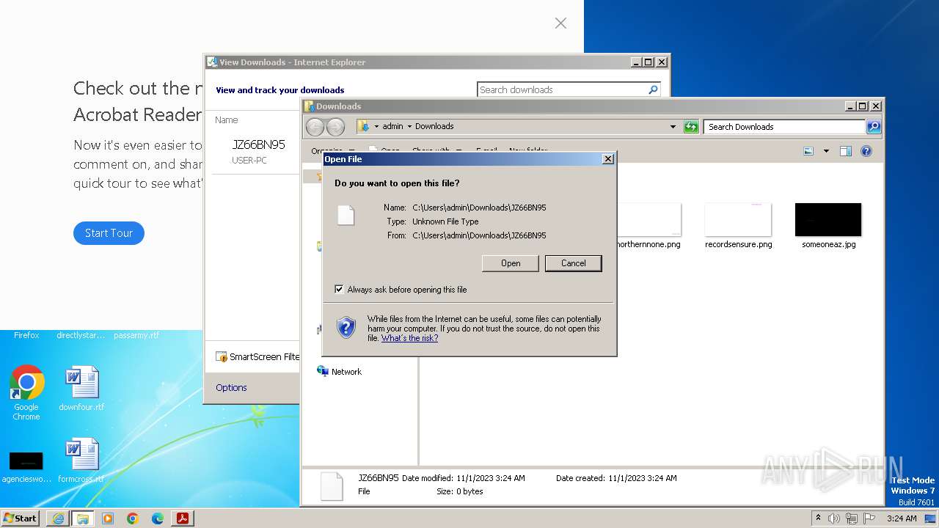This screenshot has height=528, width=939.
Task: Close the Acrobat Reader tour panel
Action: click(x=560, y=23)
